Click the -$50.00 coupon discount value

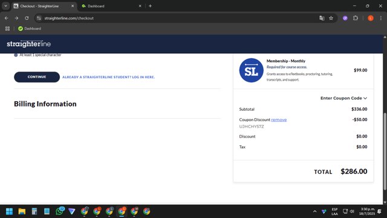click(x=360, y=120)
